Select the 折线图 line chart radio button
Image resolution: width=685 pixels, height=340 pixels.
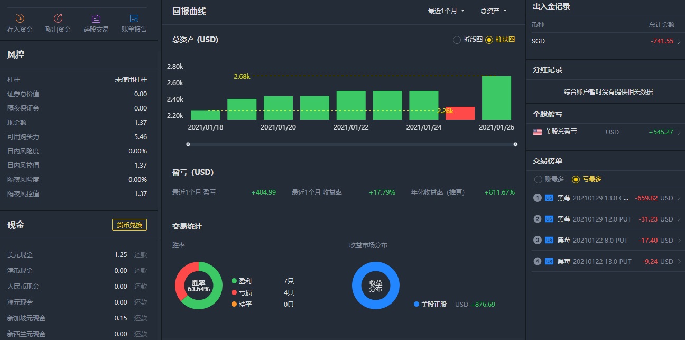[457, 40]
